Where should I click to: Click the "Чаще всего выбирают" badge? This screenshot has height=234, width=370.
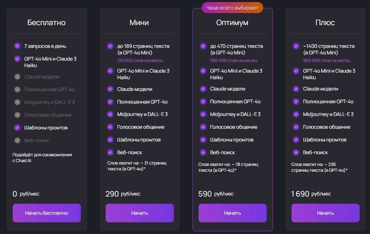[x=232, y=8]
